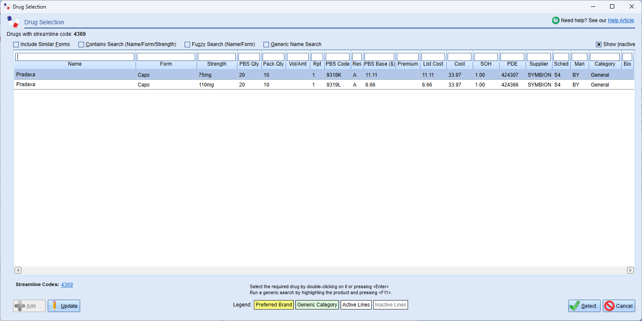642x321 pixels.
Task: Sort by the Rpt column header
Action: pyautogui.click(x=317, y=64)
